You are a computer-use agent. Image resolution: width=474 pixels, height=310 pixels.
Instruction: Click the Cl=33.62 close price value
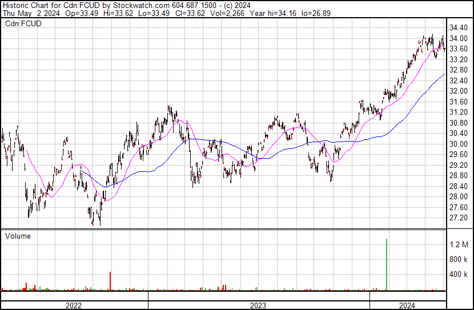point(189,13)
